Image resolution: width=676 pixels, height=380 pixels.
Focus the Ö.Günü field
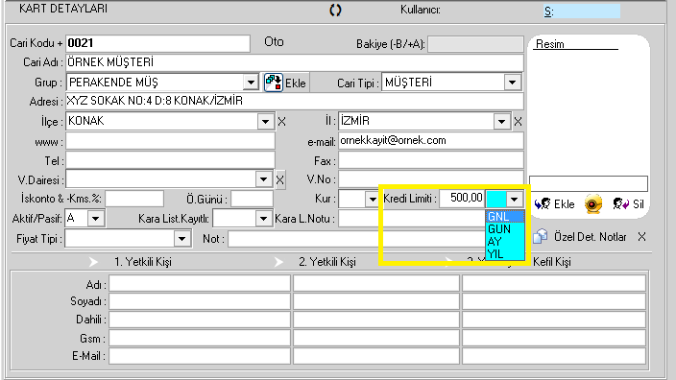tap(252, 199)
